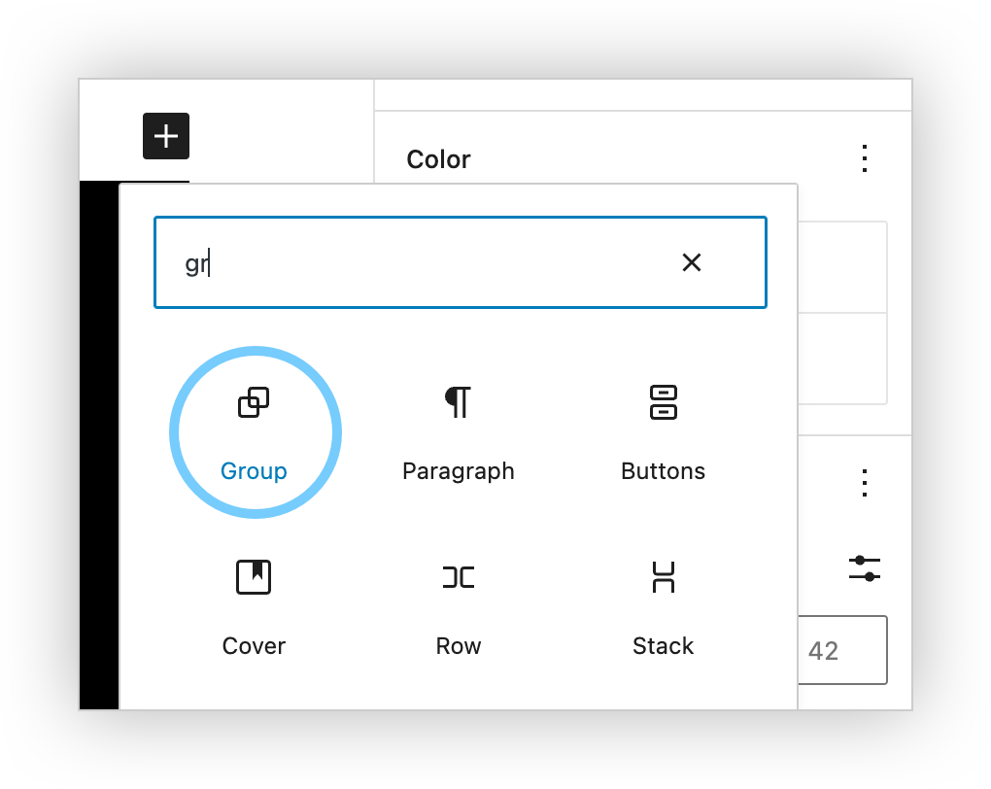This screenshot has height=789, width=991.
Task: Select the Stack block icon
Action: [663, 577]
